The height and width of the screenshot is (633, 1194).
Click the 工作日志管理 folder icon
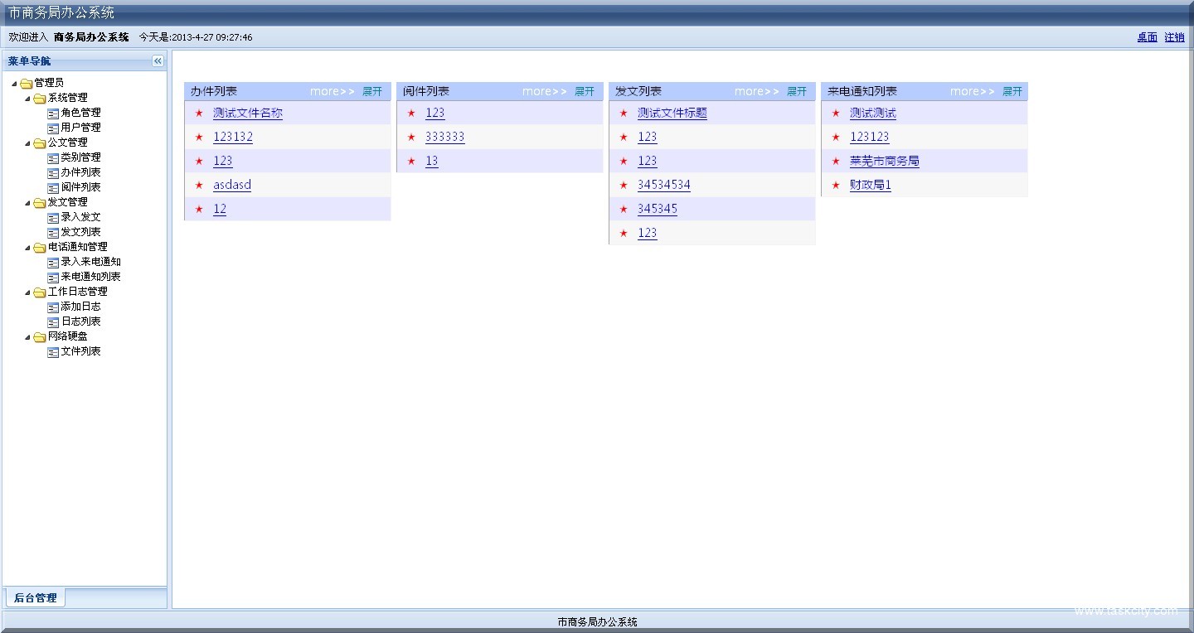(40, 292)
